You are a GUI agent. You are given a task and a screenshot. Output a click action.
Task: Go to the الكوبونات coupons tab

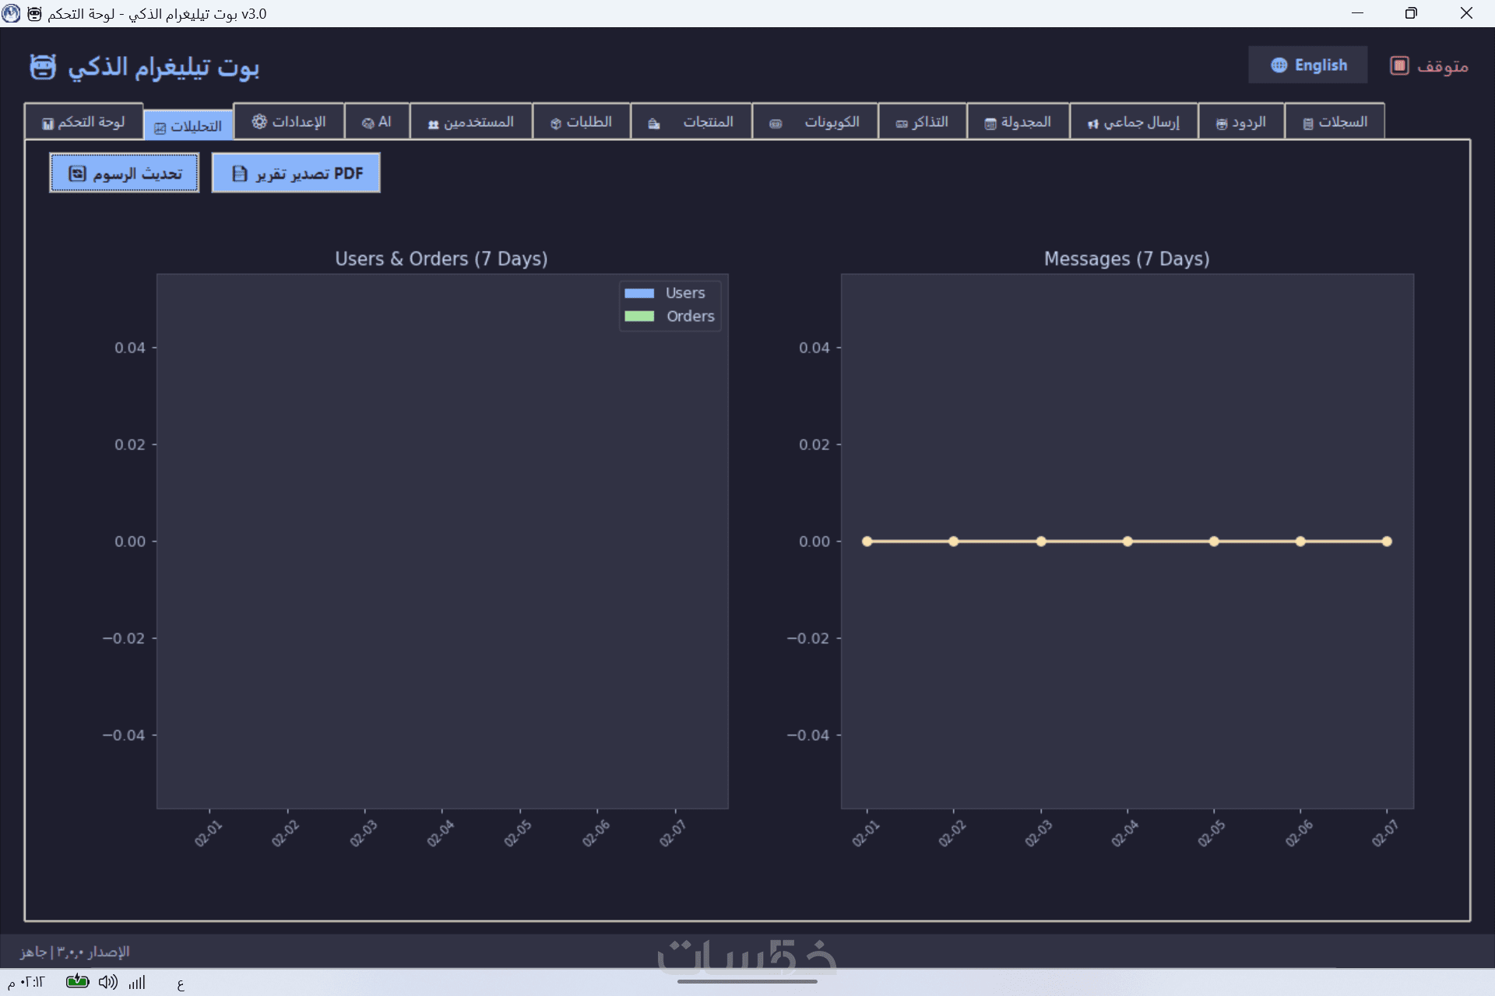click(814, 122)
